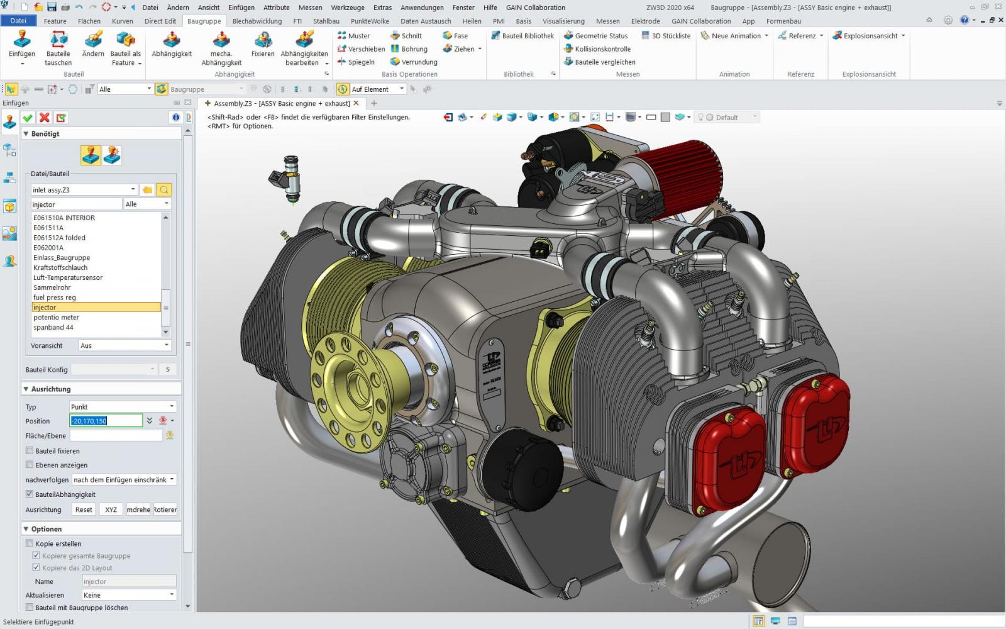Open the Voransicht dropdown set to Aus
The height and width of the screenshot is (629, 1006).
point(124,345)
